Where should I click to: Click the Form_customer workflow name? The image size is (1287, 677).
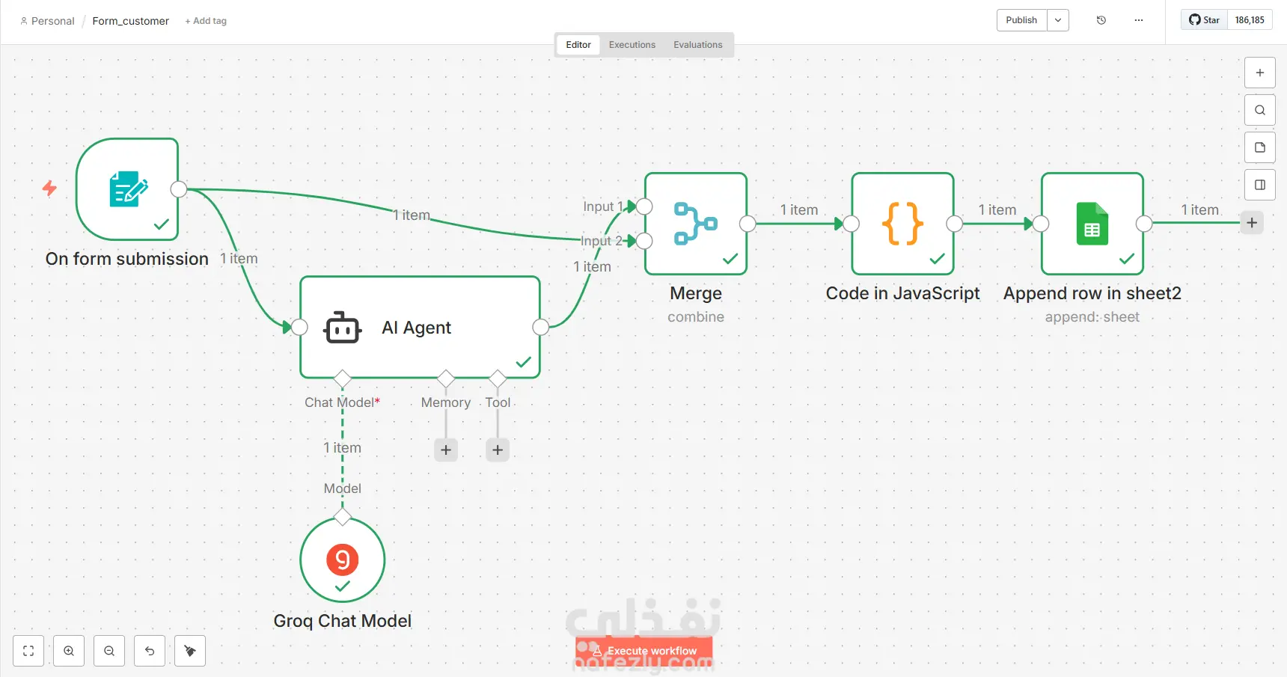click(x=131, y=21)
